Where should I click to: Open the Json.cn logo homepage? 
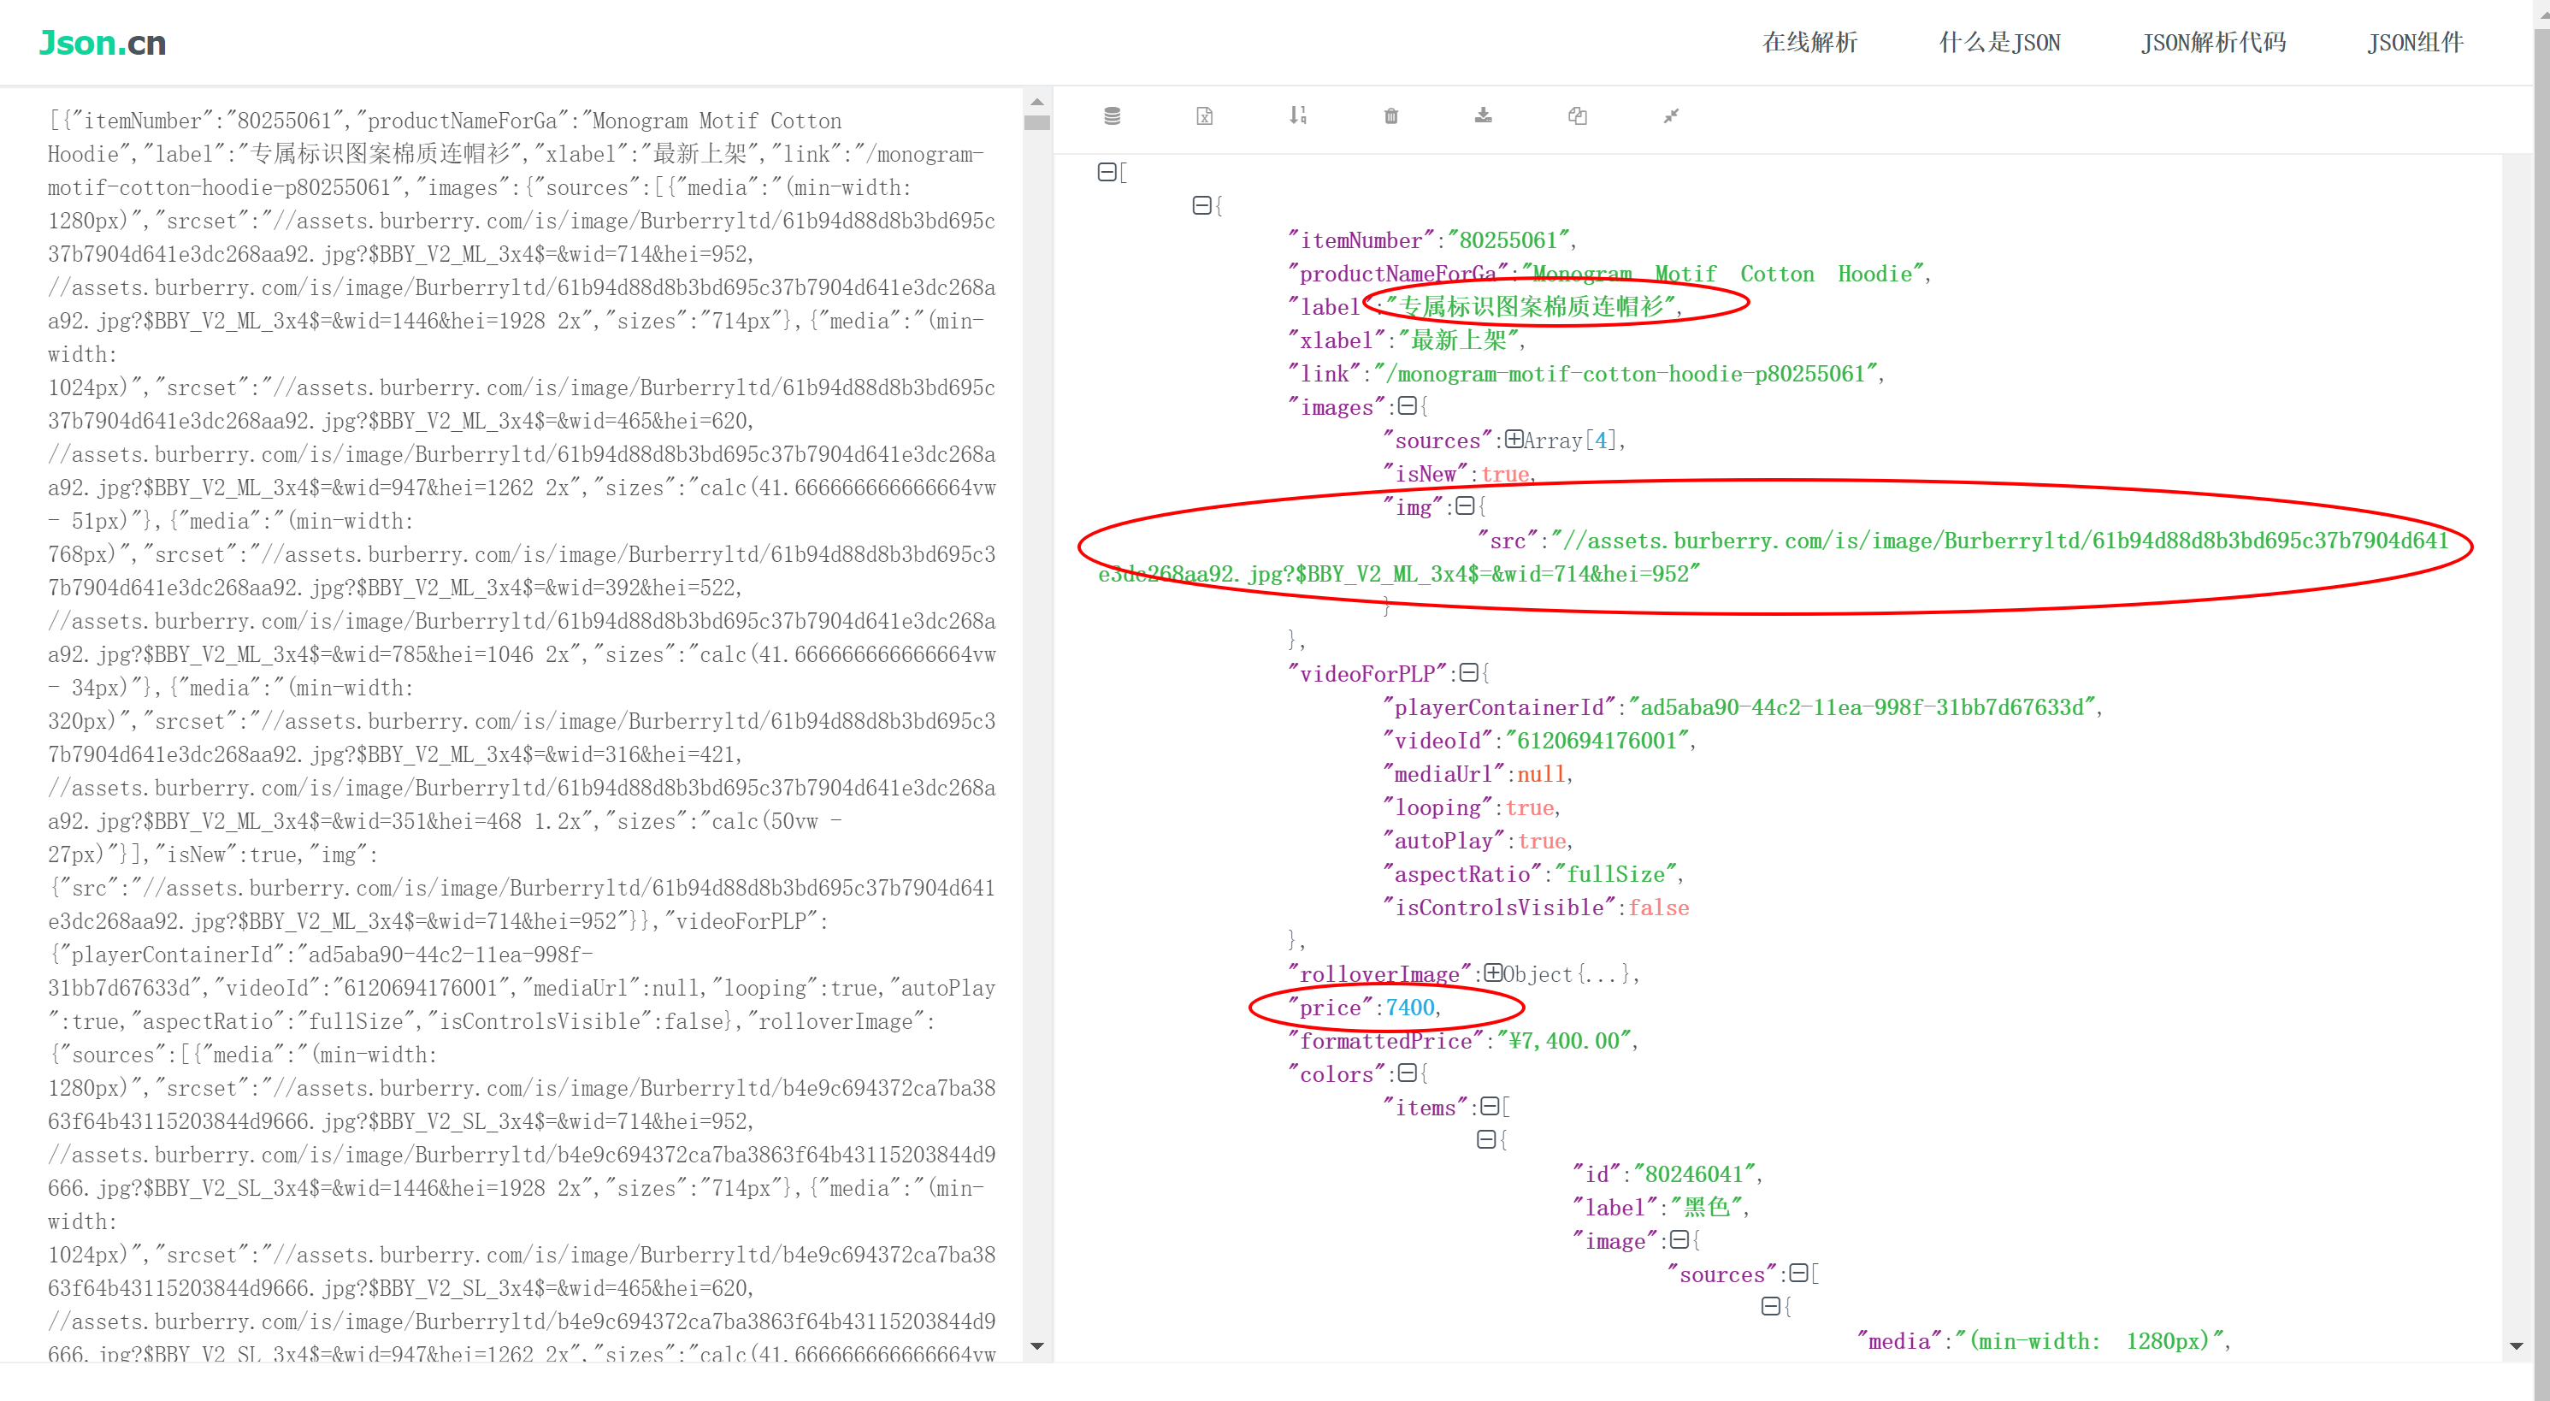pos(102,43)
